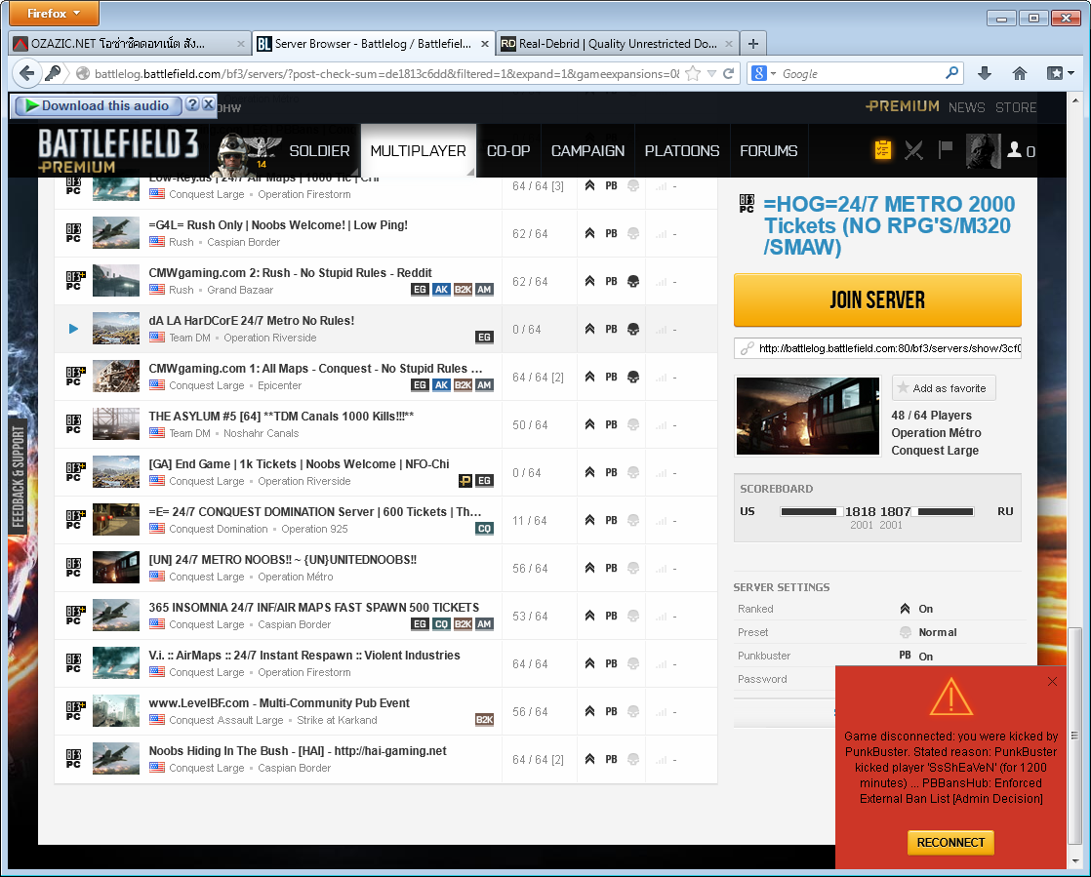This screenshot has height=877, width=1091.
Task: Click the page vertical scrollbar thumb
Action: click(1074, 736)
